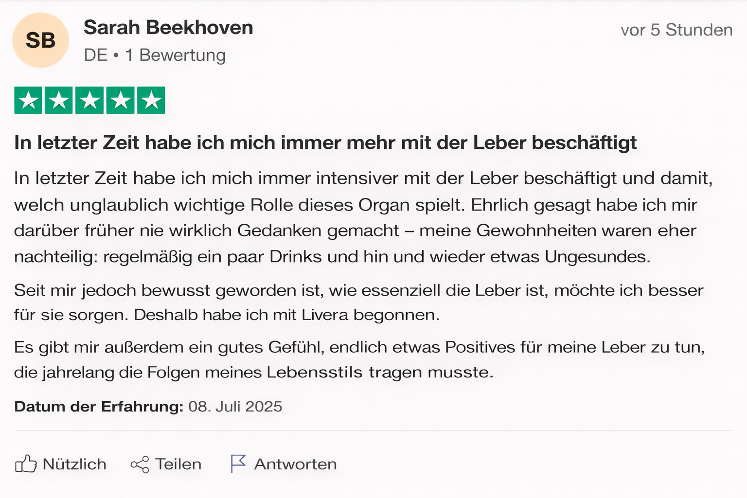Screen dimensions: 747x498
Task: Click the DE country label
Action: 95,55
